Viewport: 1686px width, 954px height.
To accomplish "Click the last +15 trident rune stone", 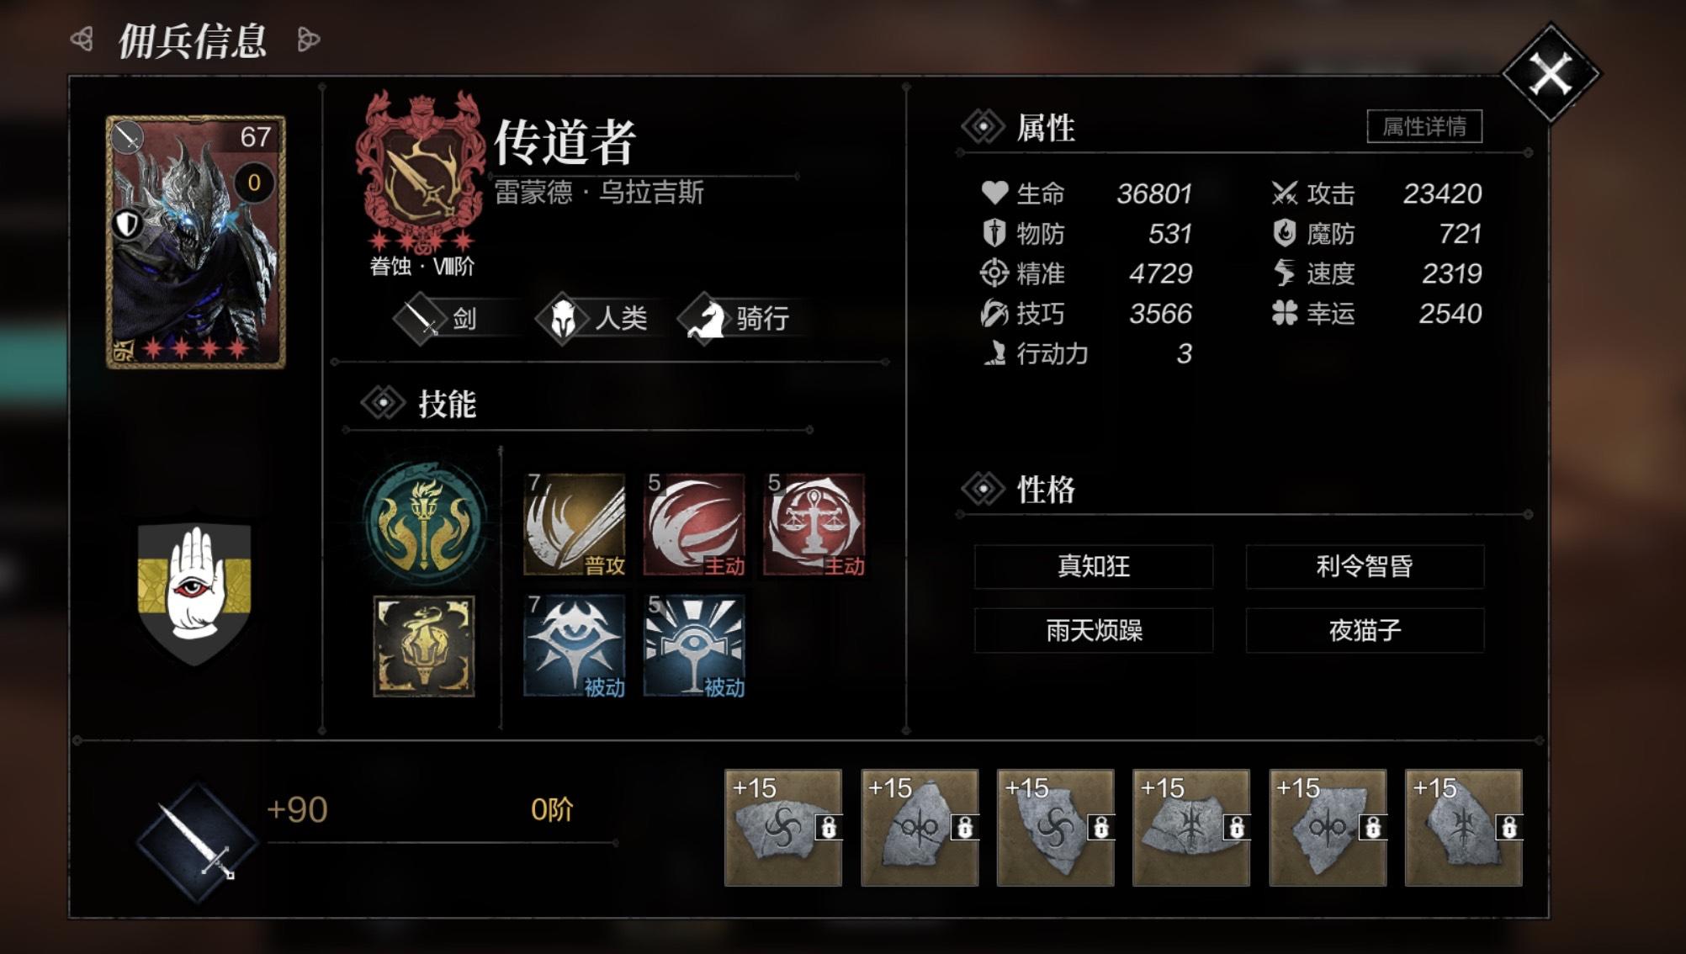I will [1464, 827].
